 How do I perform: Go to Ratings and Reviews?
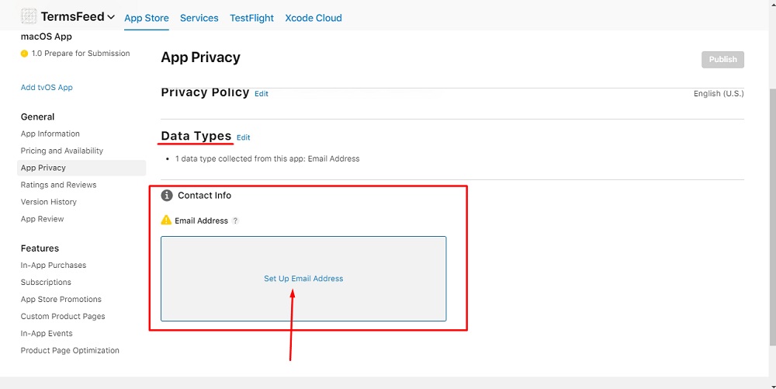pyautogui.click(x=58, y=185)
